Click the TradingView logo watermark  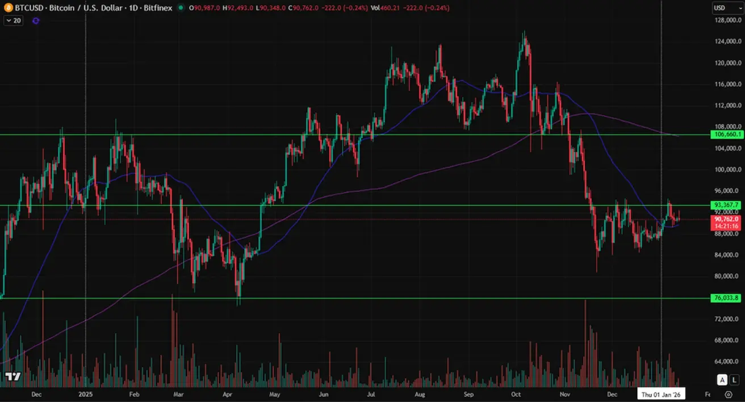12,376
